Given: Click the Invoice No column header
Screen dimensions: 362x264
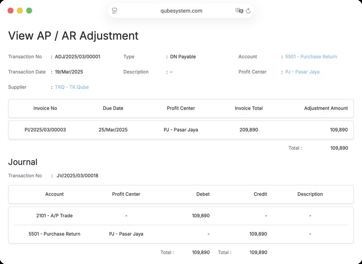Looking at the screenshot, I should pos(45,108).
